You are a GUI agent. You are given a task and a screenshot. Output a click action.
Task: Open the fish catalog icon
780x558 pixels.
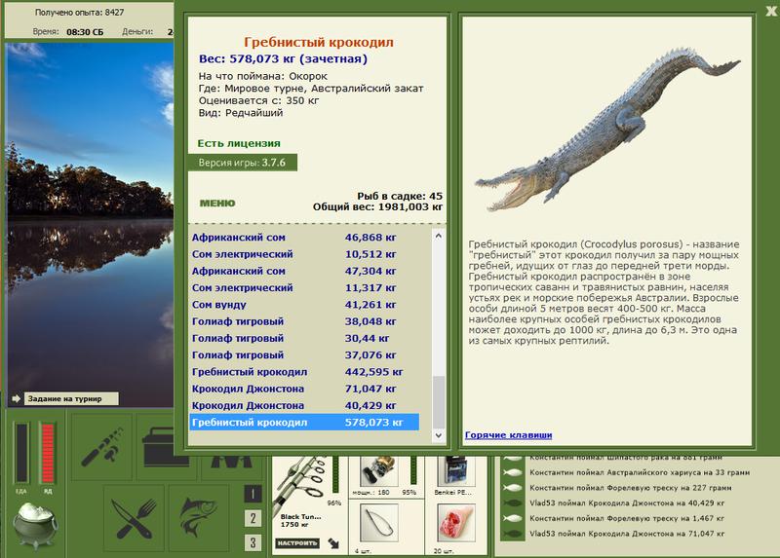click(x=199, y=518)
